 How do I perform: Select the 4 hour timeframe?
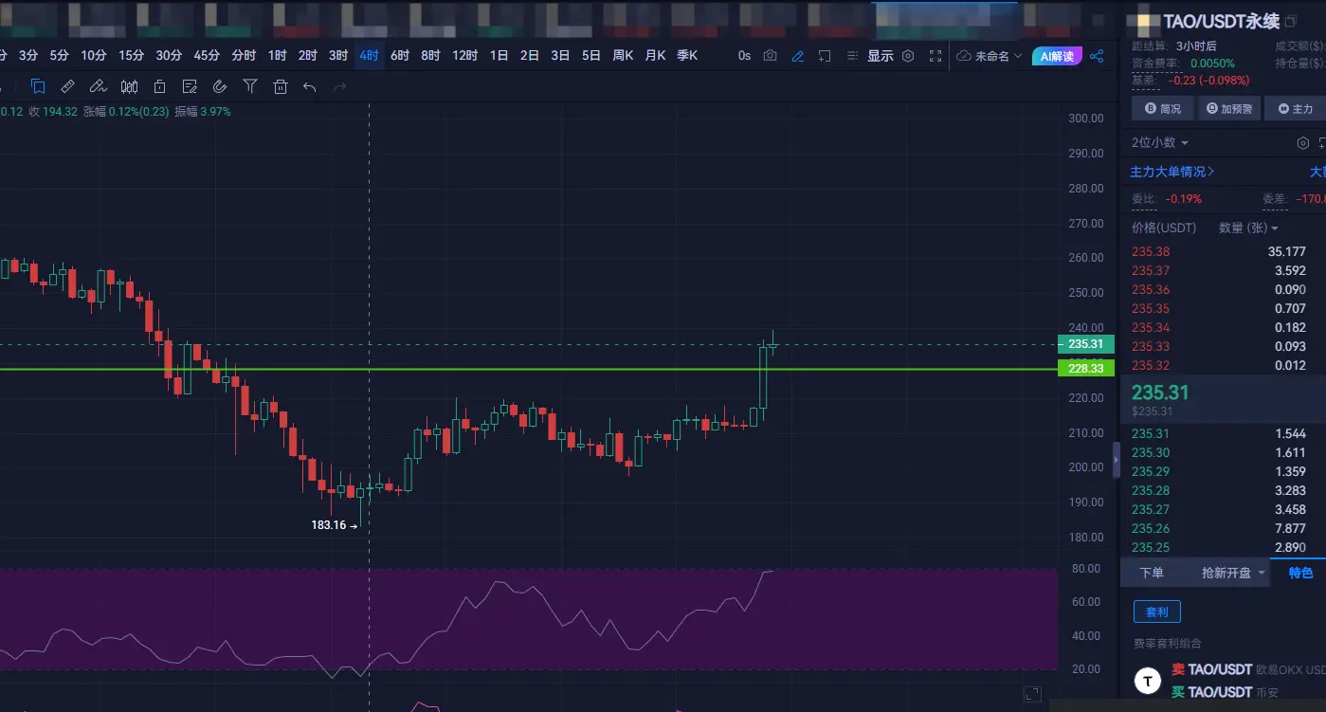click(x=369, y=56)
